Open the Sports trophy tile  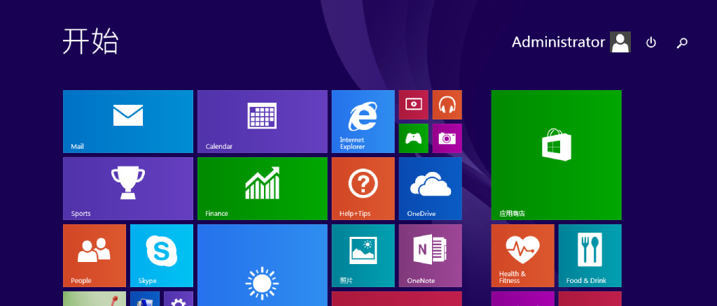pos(128,189)
